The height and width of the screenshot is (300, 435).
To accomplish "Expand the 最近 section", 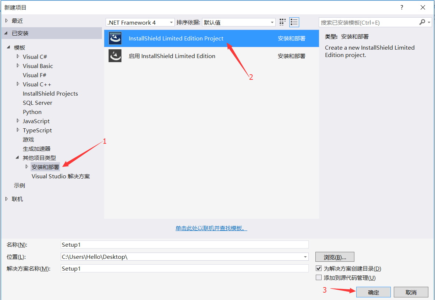I will coord(7,21).
